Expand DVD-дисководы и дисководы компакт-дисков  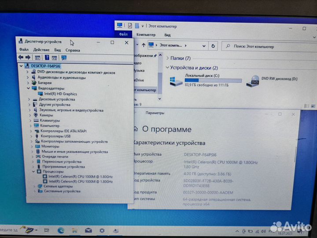click(x=27, y=72)
